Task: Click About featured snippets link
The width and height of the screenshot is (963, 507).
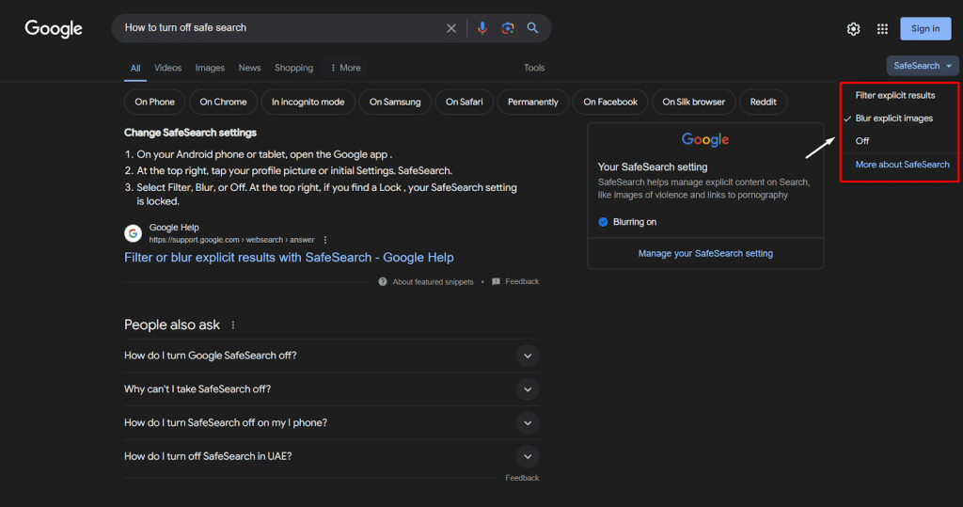Action: (x=433, y=282)
